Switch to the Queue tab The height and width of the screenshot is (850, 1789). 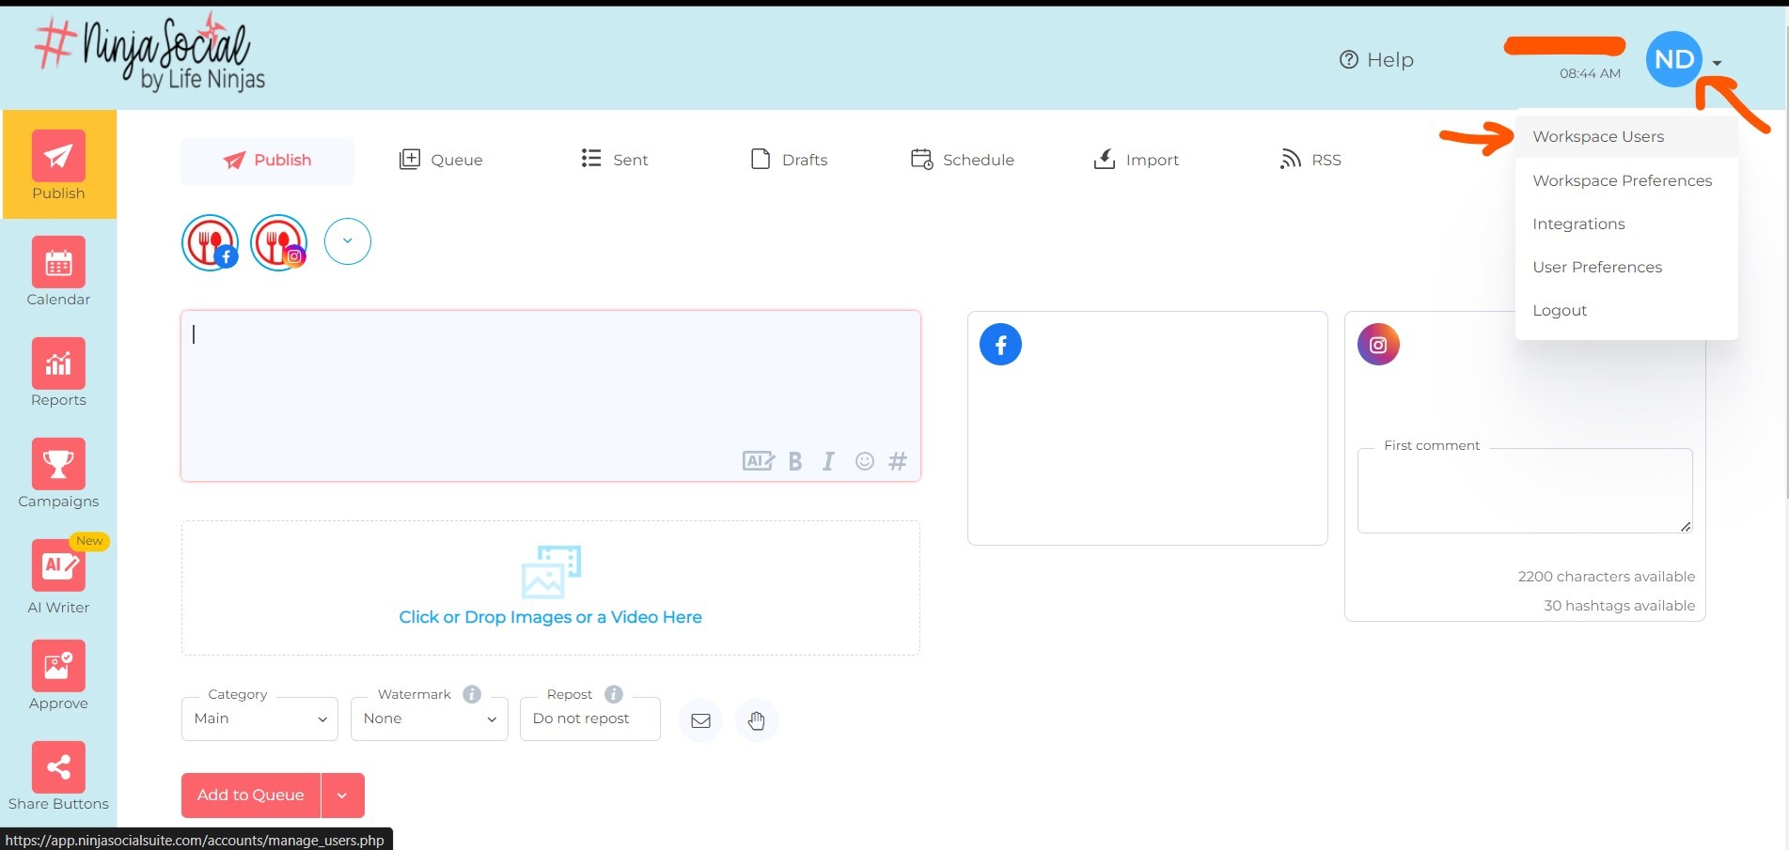[441, 160]
